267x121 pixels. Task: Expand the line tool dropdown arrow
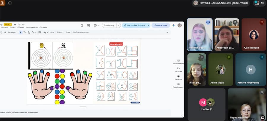(36, 32)
